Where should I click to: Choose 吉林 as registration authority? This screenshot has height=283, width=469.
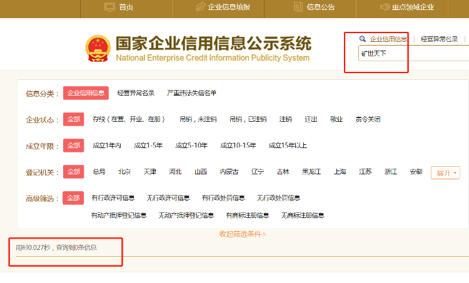pos(283,172)
